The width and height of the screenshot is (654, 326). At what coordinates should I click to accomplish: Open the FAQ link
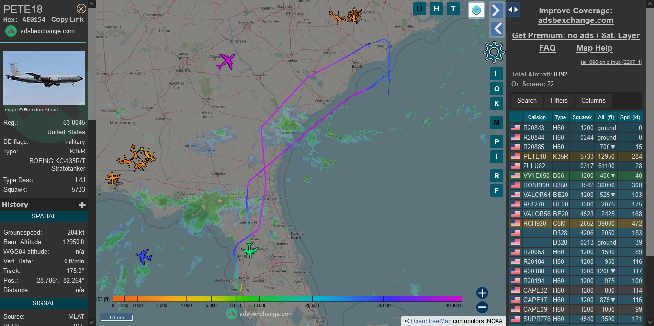(x=547, y=48)
